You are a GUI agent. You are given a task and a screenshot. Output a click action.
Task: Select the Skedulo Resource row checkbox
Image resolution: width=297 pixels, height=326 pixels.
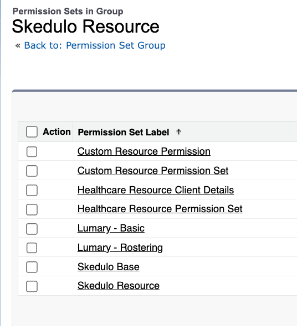tap(32, 286)
